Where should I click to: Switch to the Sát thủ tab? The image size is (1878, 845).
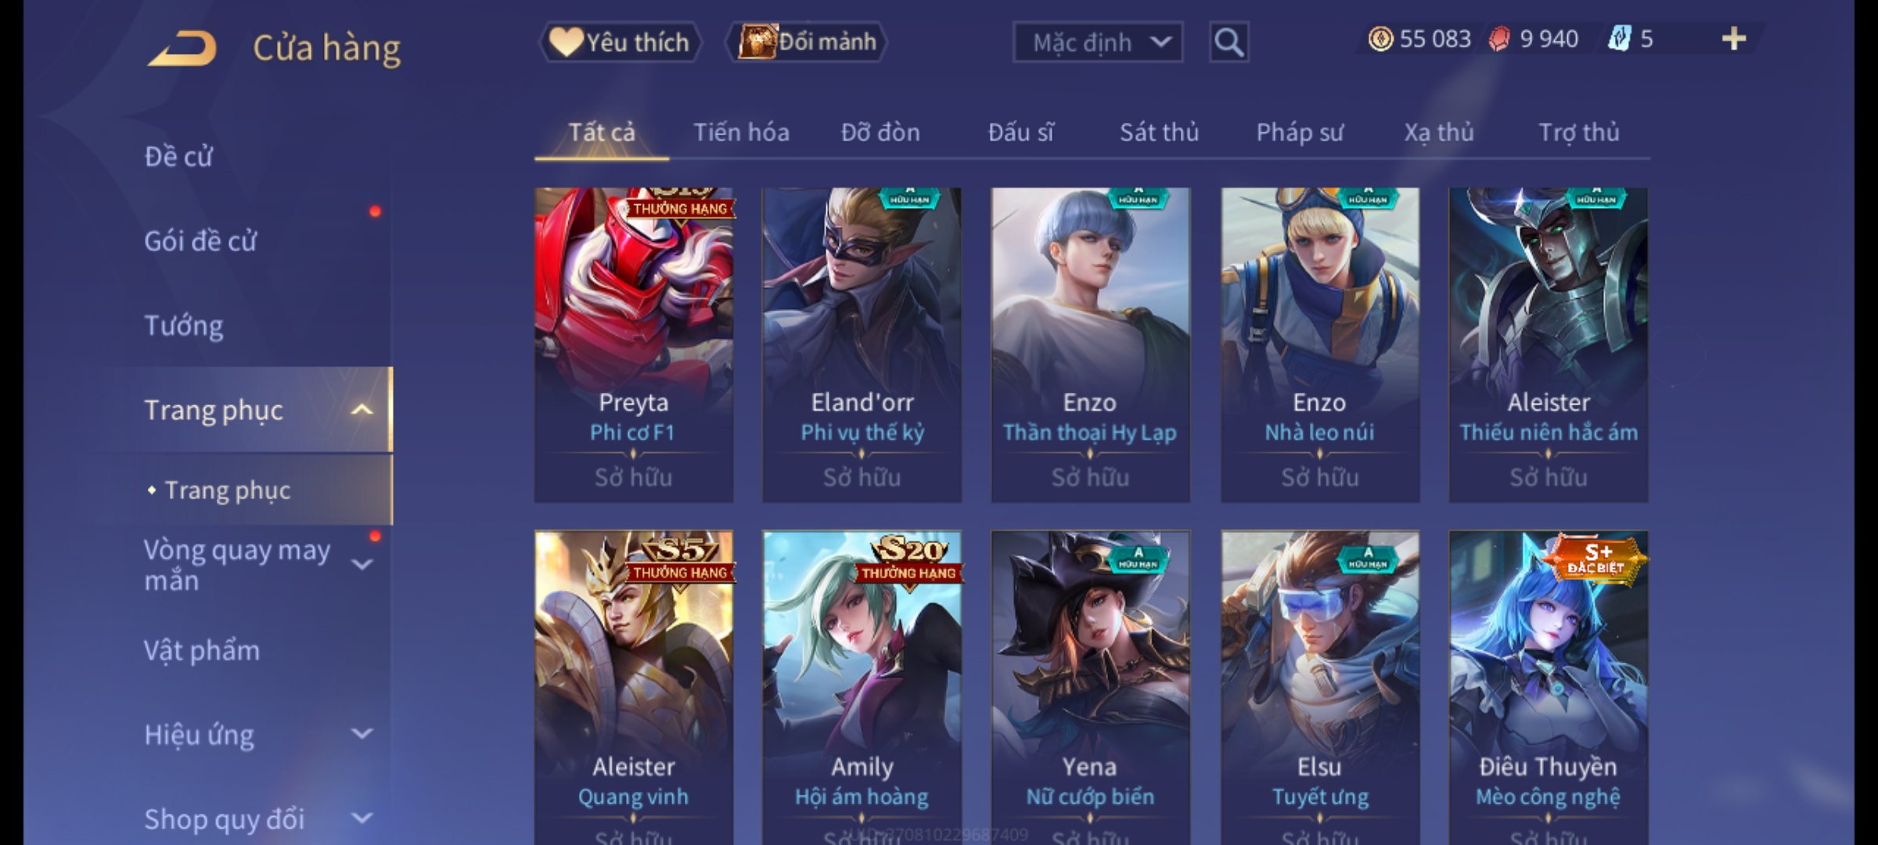tap(1159, 132)
